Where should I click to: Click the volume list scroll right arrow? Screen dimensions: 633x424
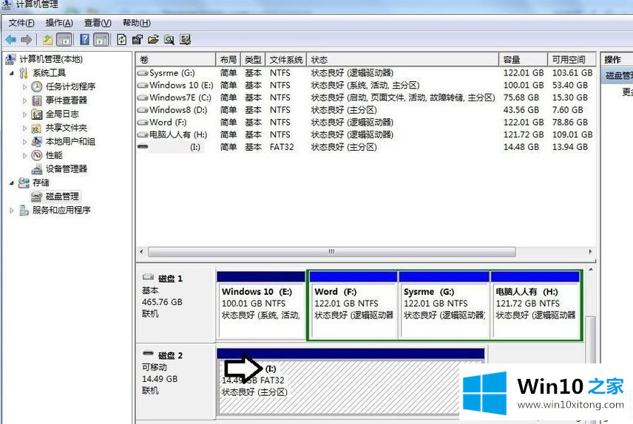tap(590, 252)
